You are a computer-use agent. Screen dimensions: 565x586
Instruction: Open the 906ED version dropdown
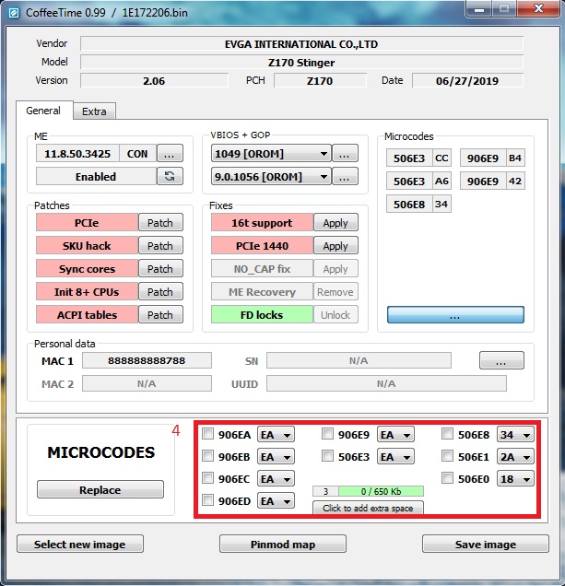(x=276, y=501)
